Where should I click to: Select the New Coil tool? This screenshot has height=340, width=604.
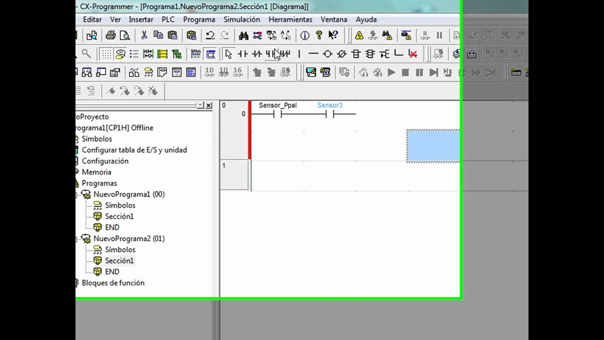coord(327,54)
